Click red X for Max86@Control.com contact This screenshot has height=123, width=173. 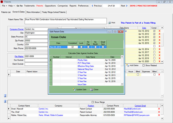tap(159, 109)
